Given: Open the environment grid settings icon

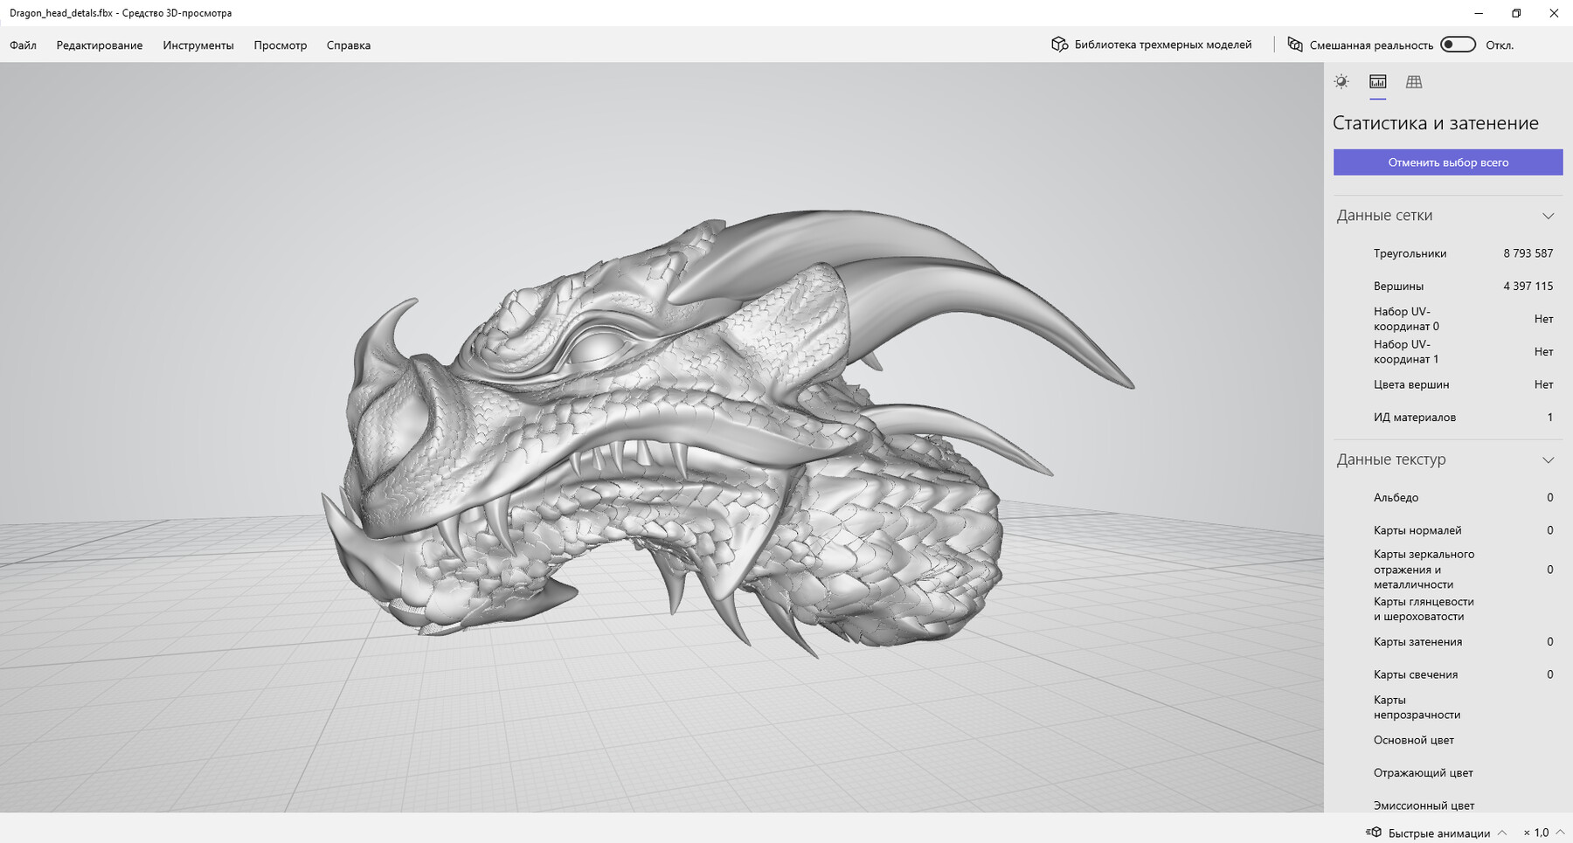Looking at the screenshot, I should coord(1416,82).
